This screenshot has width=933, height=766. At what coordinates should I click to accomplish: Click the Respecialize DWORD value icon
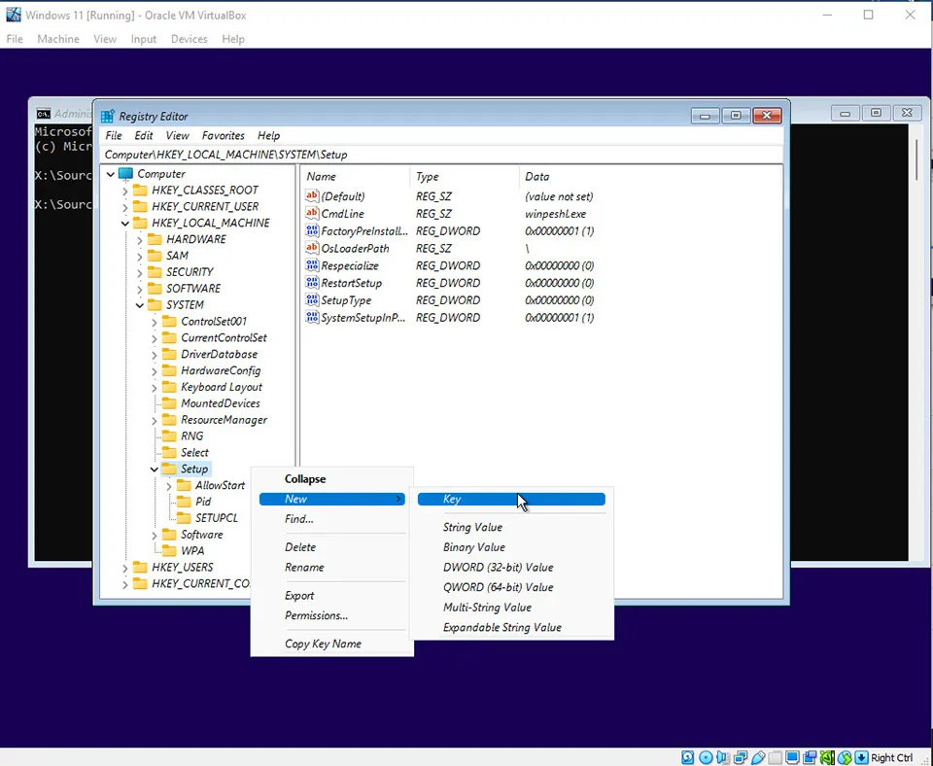312,264
